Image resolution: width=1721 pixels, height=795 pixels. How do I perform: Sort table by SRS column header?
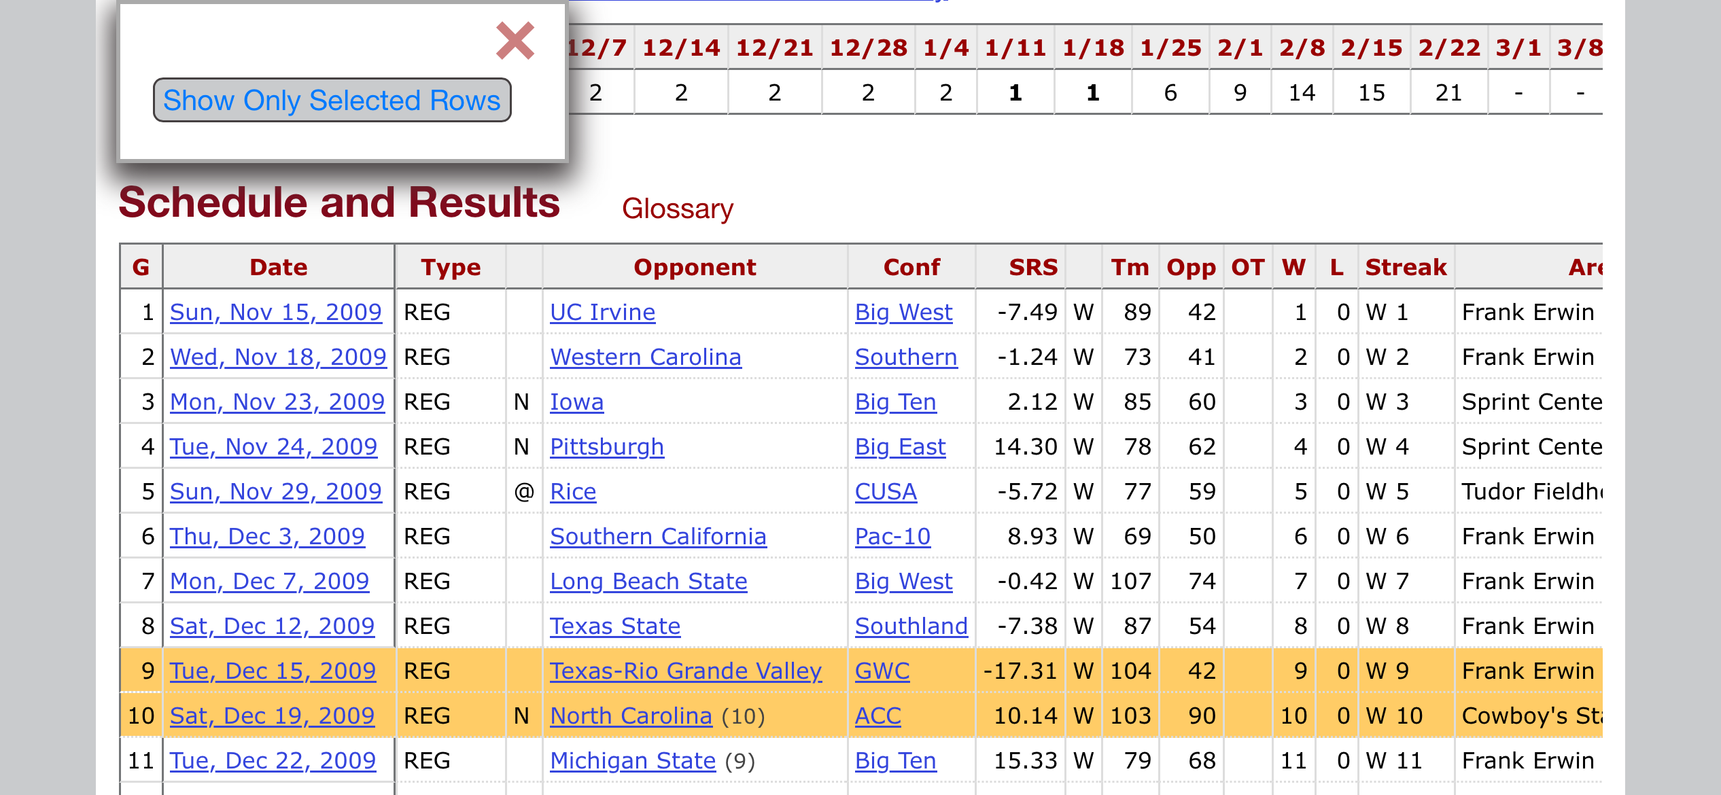(x=1032, y=267)
